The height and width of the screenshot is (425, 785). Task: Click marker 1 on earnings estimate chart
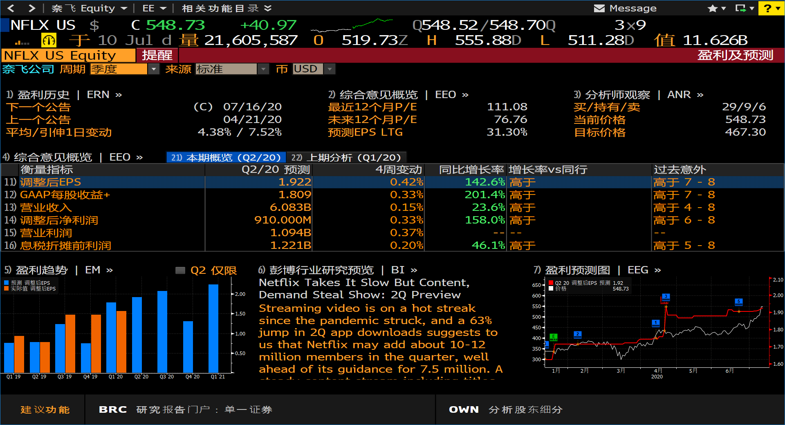(x=656, y=323)
